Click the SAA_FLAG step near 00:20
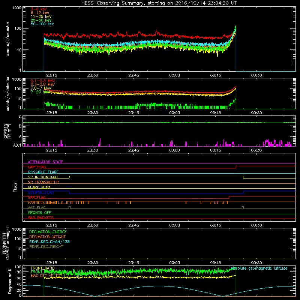The width and height of the screenshot is (300, 300). (229, 198)
